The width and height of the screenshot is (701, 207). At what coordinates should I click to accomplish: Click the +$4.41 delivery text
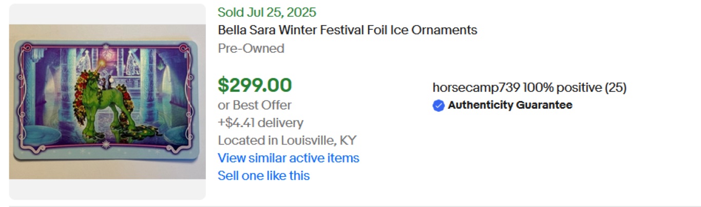coord(260,123)
